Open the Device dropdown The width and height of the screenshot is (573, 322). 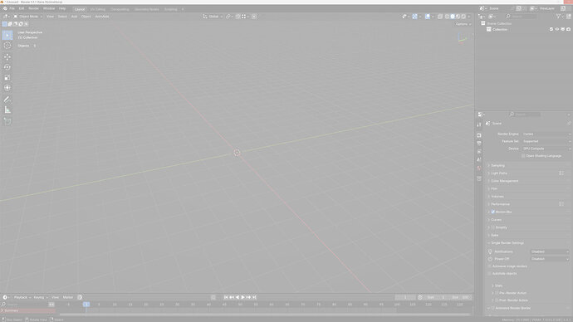pyautogui.click(x=546, y=149)
